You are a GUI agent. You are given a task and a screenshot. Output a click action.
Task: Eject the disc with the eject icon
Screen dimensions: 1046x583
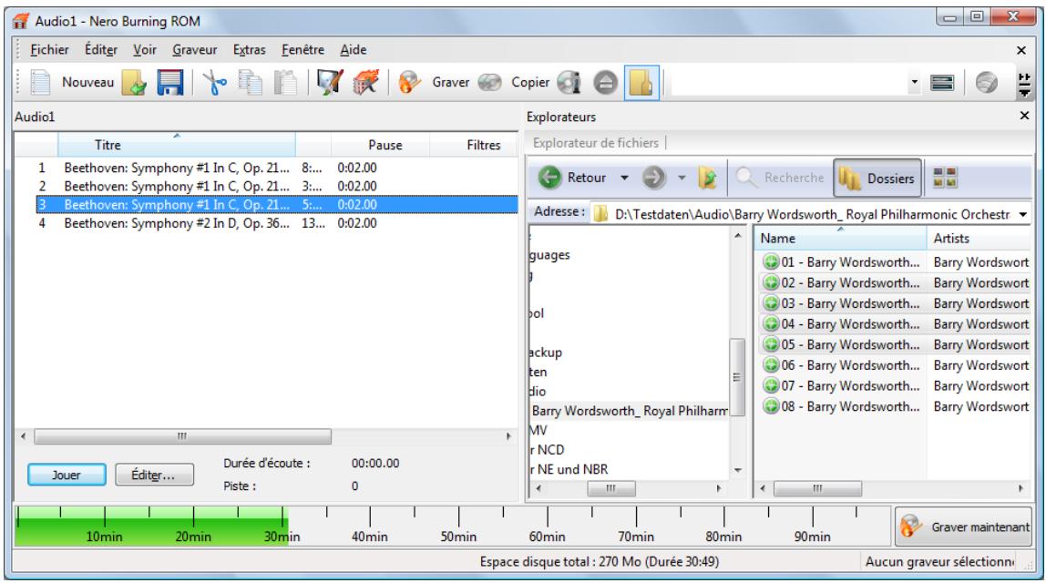(605, 83)
